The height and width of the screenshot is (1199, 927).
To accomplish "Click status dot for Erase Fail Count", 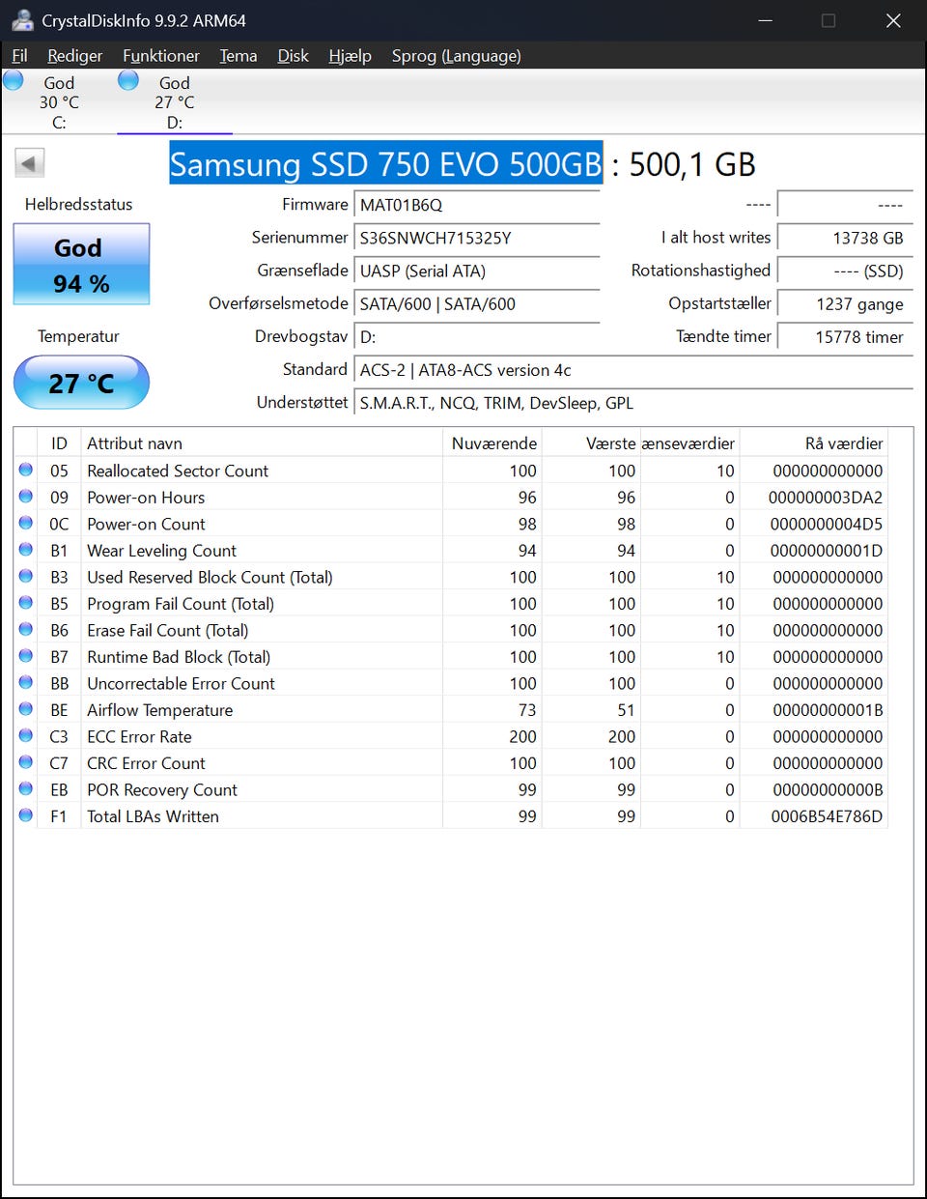I will click(x=26, y=629).
